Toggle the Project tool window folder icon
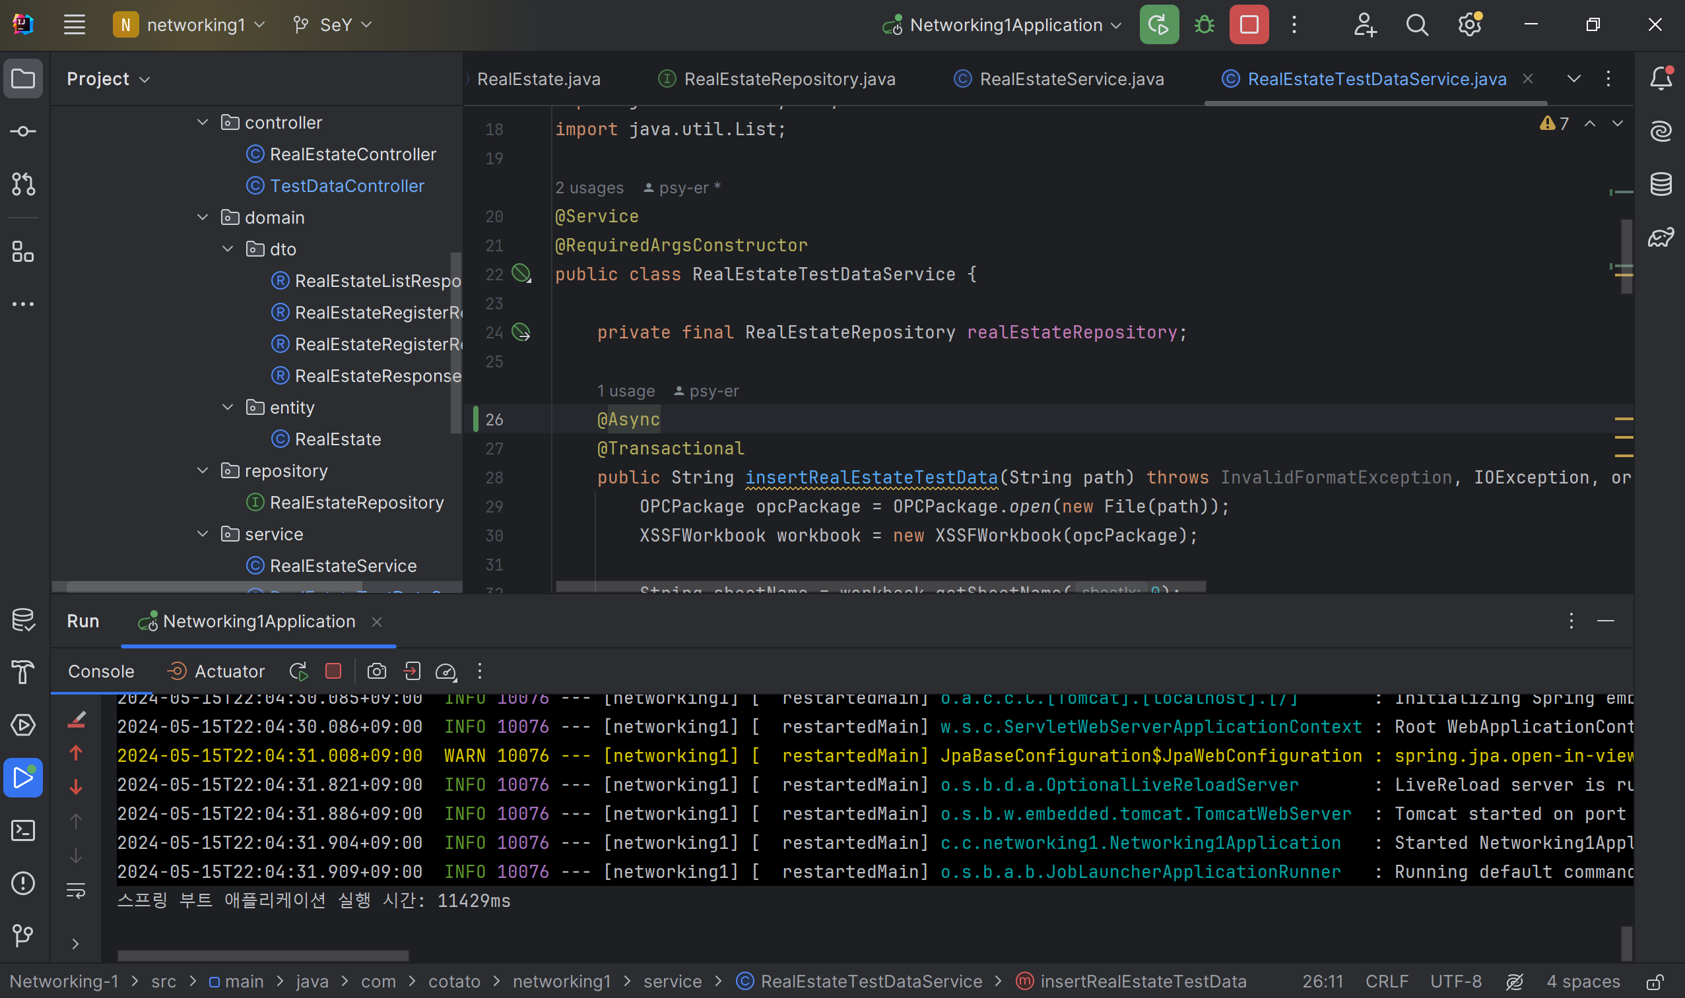Viewport: 1685px width, 998px height. (x=23, y=78)
